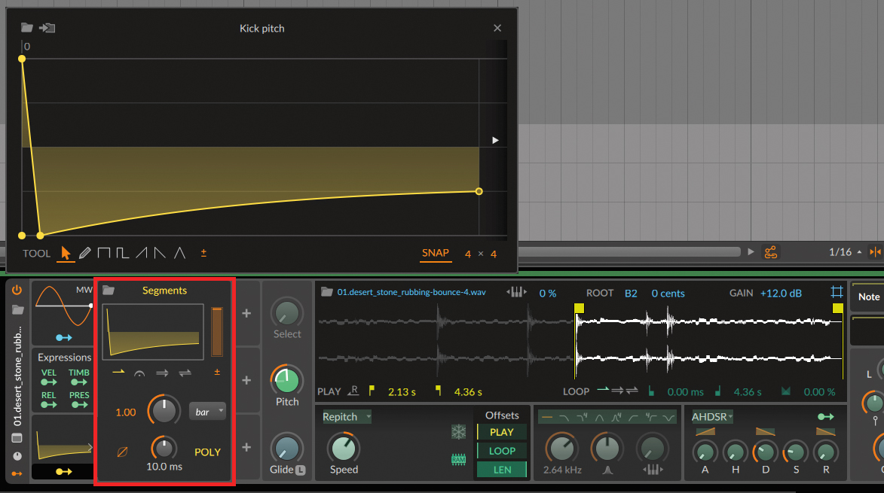Viewport: 884px width, 493px height.
Task: Toggle the Segments phase reset icon
Action: tap(122, 452)
